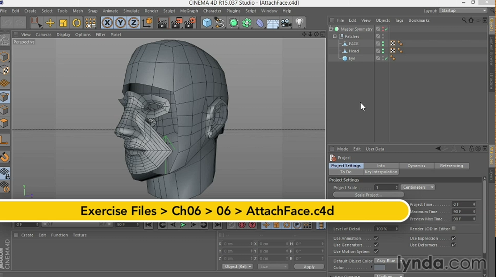Open the MoGraph menu
The width and height of the screenshot is (496, 277).
[x=189, y=11]
